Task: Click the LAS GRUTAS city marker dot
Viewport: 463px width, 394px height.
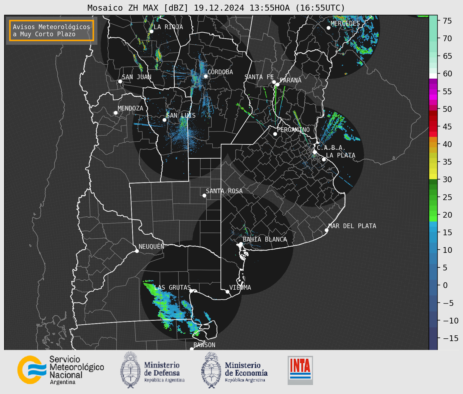Action: click(191, 291)
